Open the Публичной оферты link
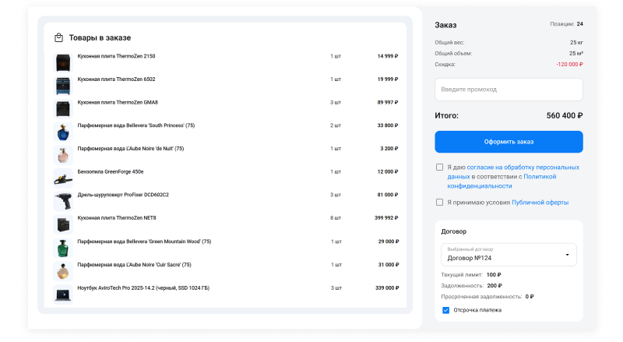 coord(540,203)
